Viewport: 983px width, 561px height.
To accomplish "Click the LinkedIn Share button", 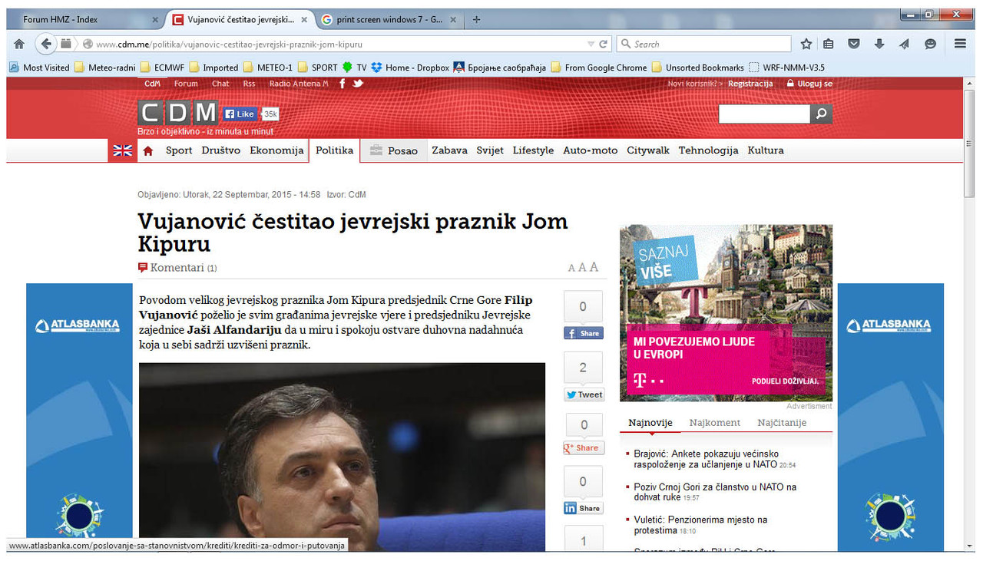I will 583,508.
